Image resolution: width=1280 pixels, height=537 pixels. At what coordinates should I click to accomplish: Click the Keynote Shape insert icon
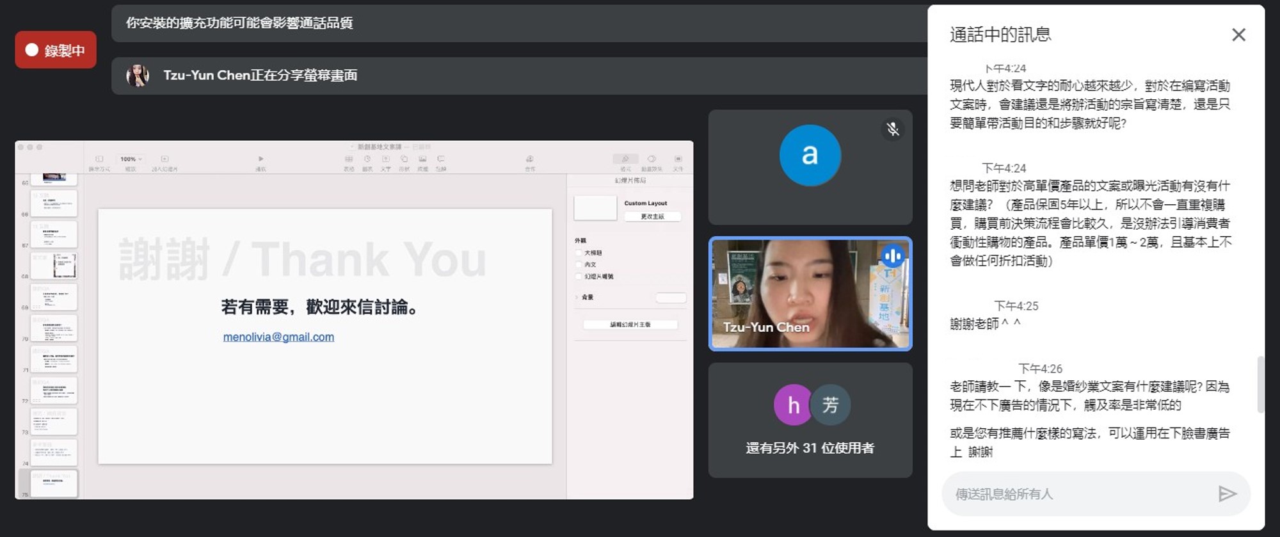coord(404,159)
